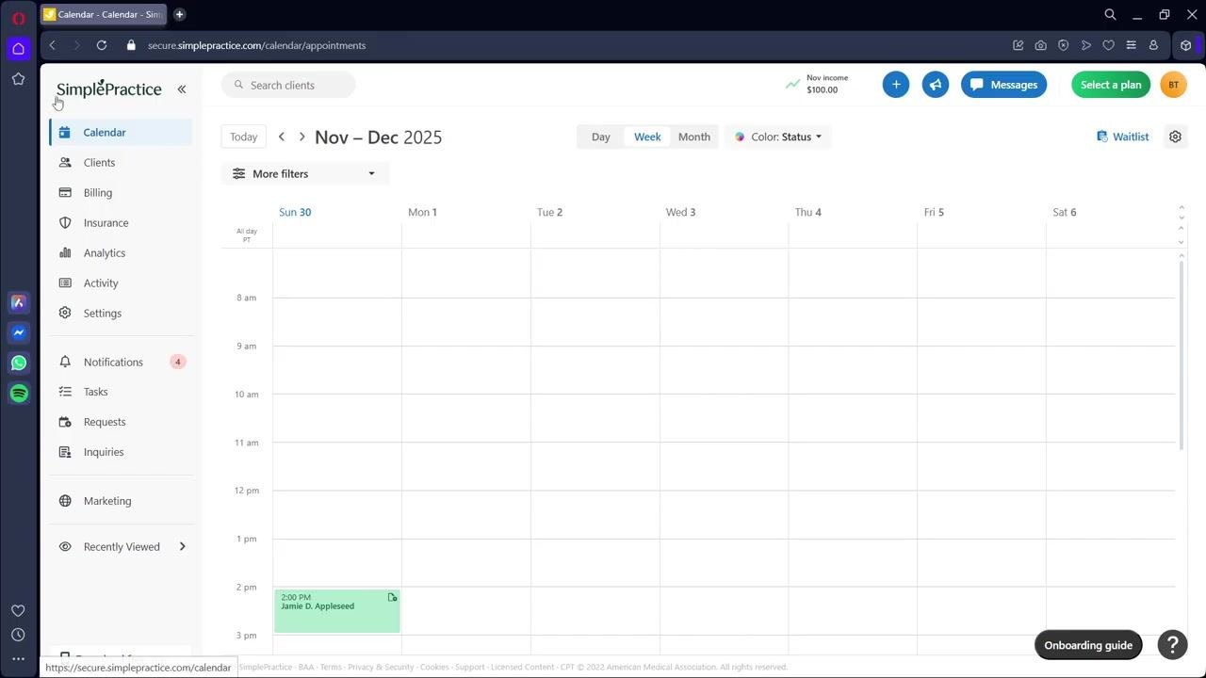1206x678 pixels.
Task: Click the blue plus create button
Action: point(896,85)
